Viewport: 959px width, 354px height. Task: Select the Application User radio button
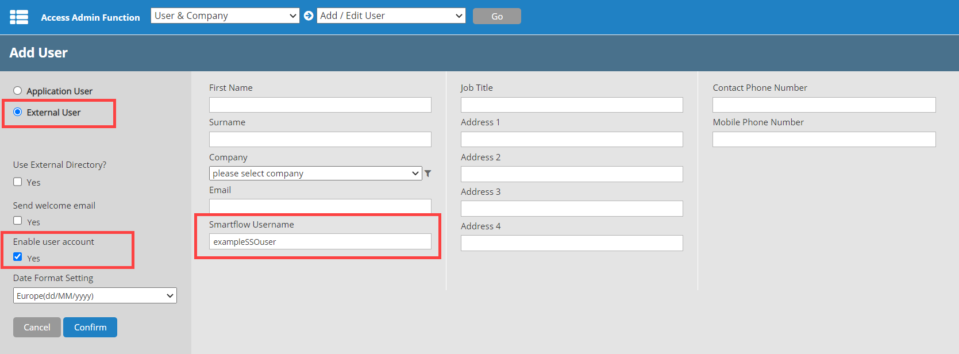(x=18, y=91)
